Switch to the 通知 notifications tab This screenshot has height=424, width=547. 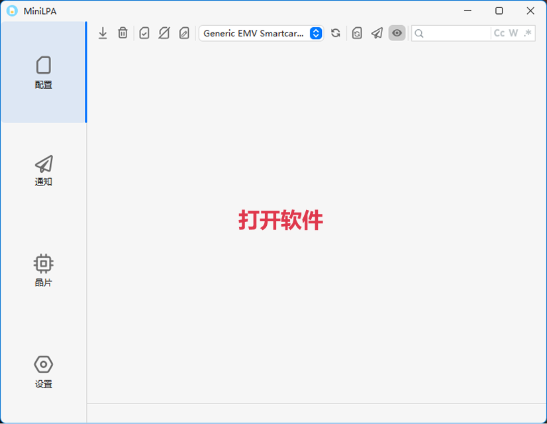pos(43,171)
